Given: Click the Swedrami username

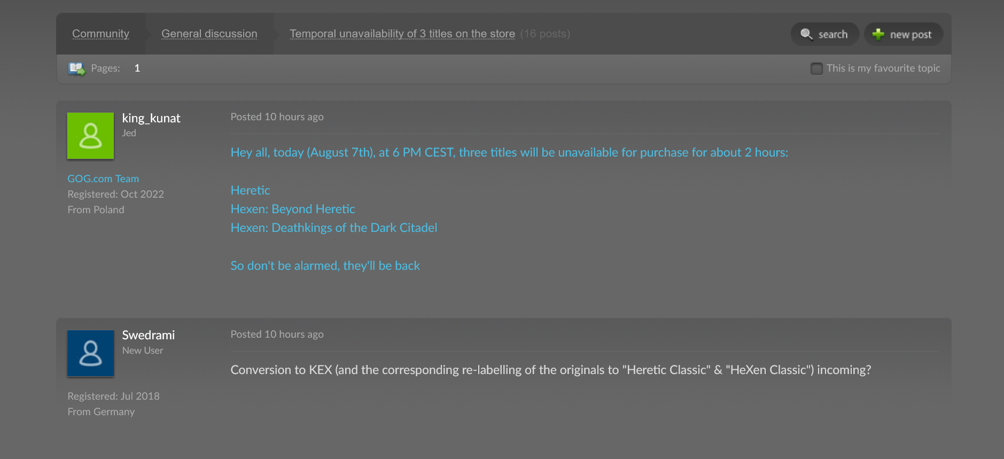Looking at the screenshot, I should pyautogui.click(x=148, y=334).
